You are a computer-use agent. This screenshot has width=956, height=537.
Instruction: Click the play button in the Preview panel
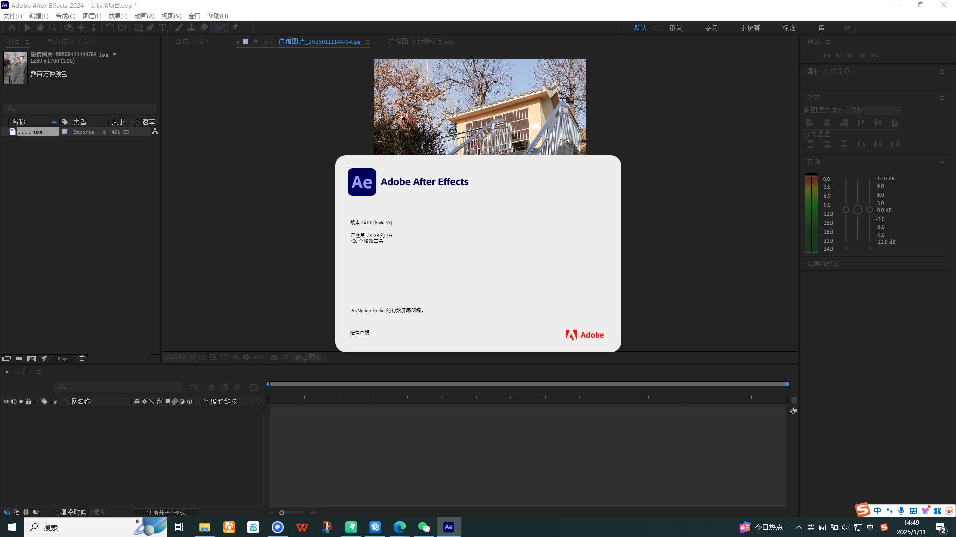click(x=850, y=56)
